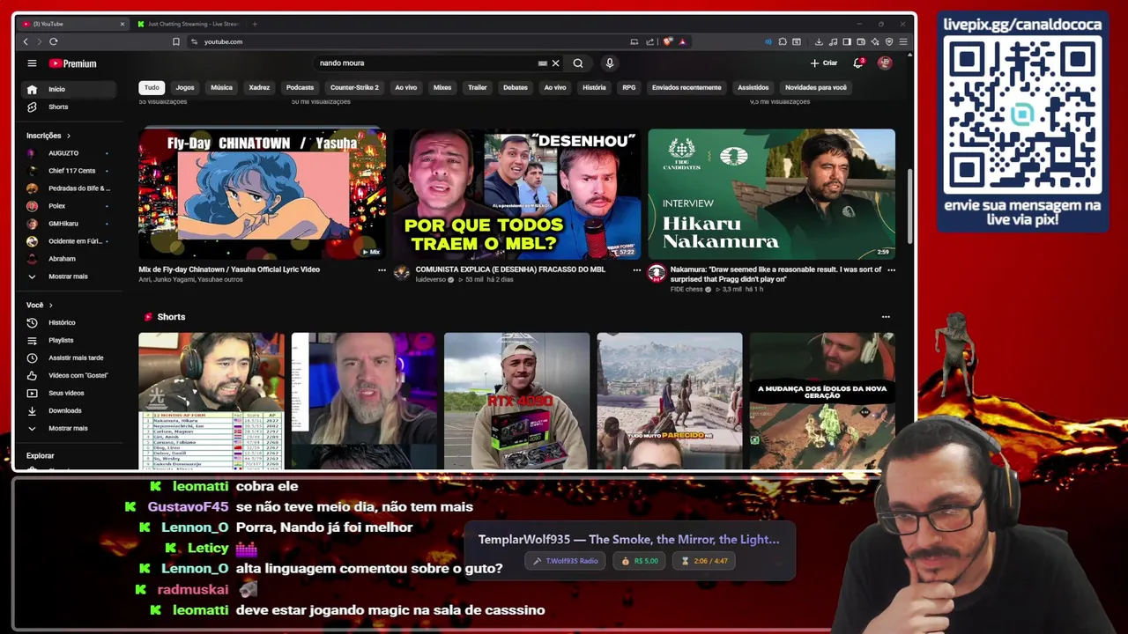Viewport: 1128px width, 634px height.
Task: Play the POR QUE TODOS TRAEM O MBL thumbnail
Action: coord(516,194)
